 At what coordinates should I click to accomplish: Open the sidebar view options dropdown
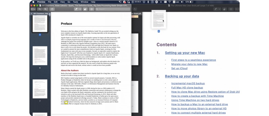coord(33,9)
